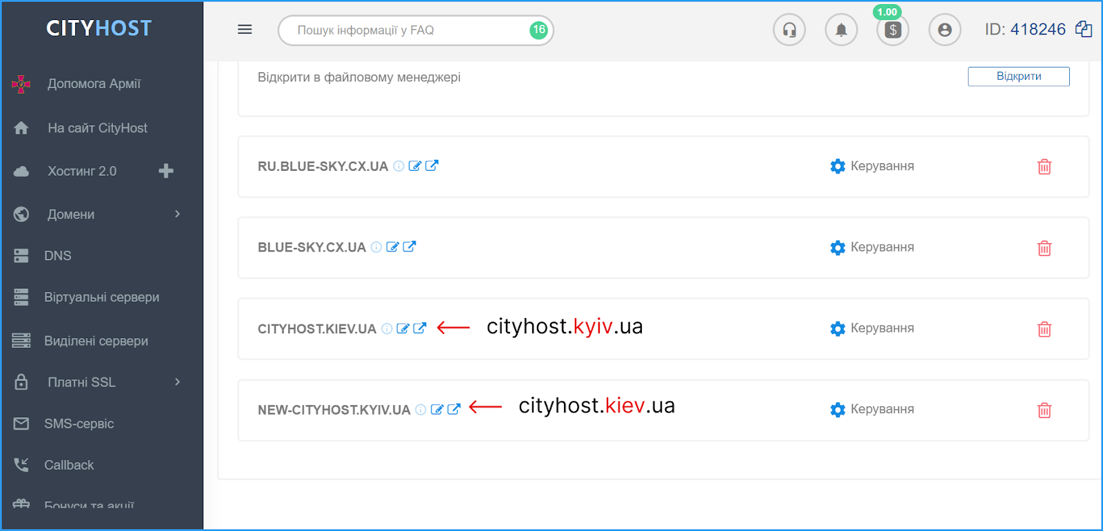This screenshot has width=1103, height=531.
Task: Click the info icon next to NEW-CITYHOST.KYIV.UA
Action: point(421,410)
